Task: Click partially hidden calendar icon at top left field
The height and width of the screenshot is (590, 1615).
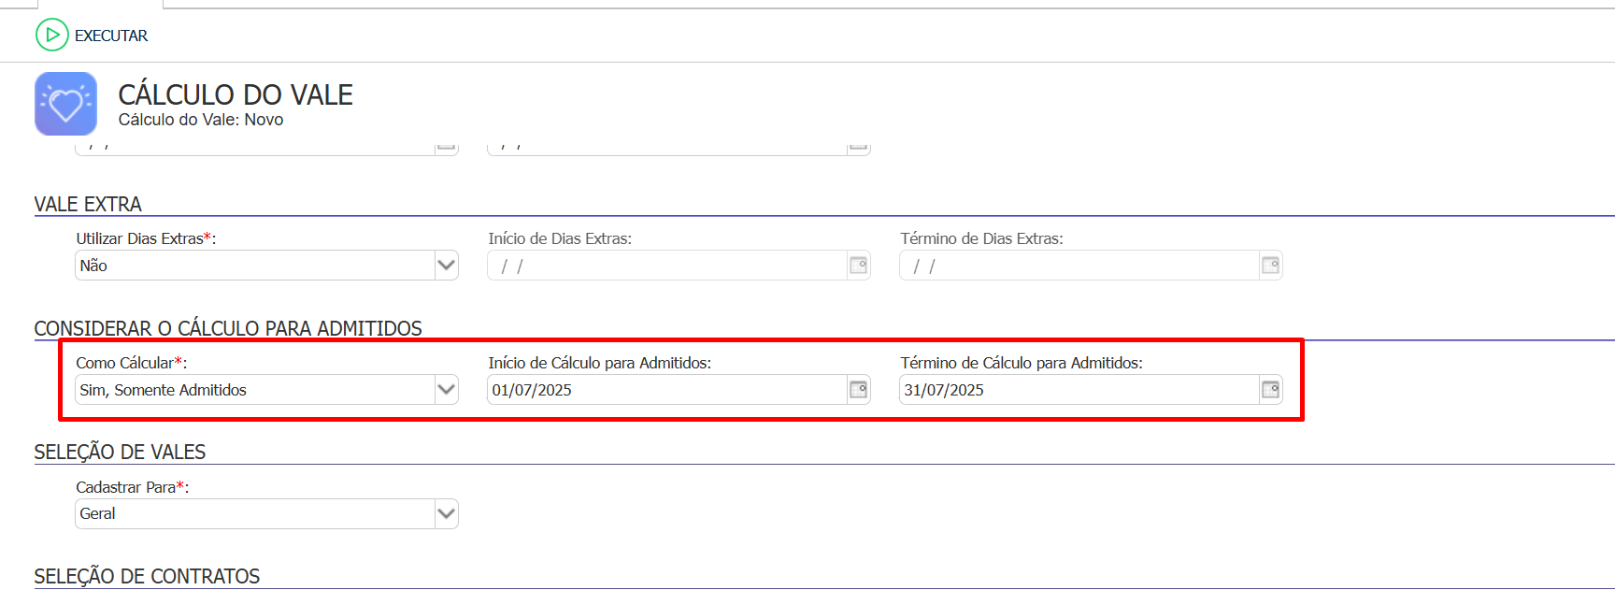Action: pos(446,147)
